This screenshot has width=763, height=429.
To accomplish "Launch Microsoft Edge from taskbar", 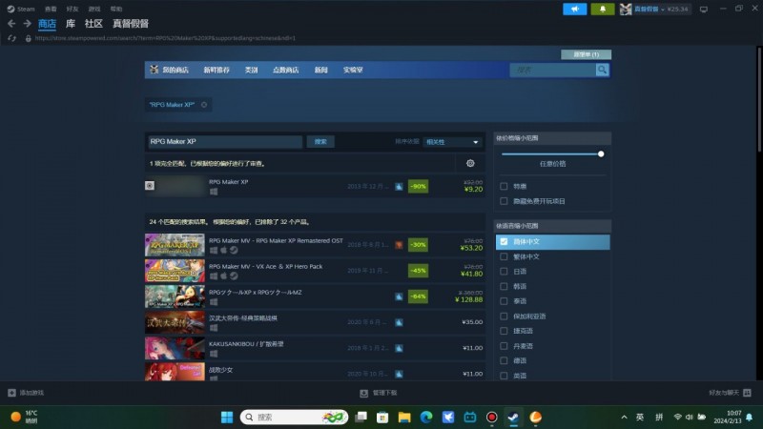I will coord(426,417).
